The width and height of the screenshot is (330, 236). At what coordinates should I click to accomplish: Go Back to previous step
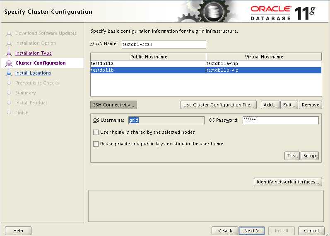tap(225, 231)
